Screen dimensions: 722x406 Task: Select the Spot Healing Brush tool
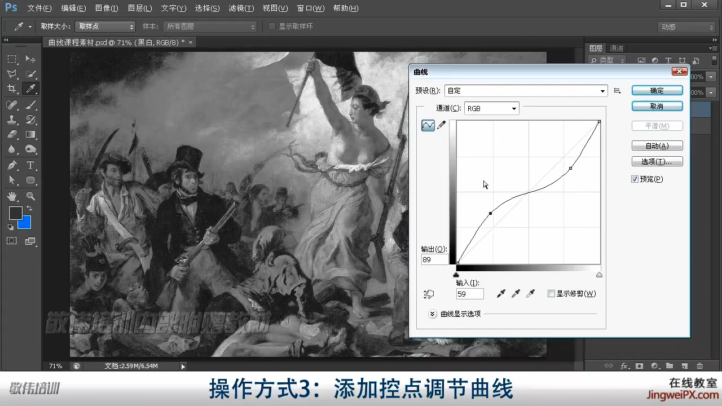click(12, 105)
